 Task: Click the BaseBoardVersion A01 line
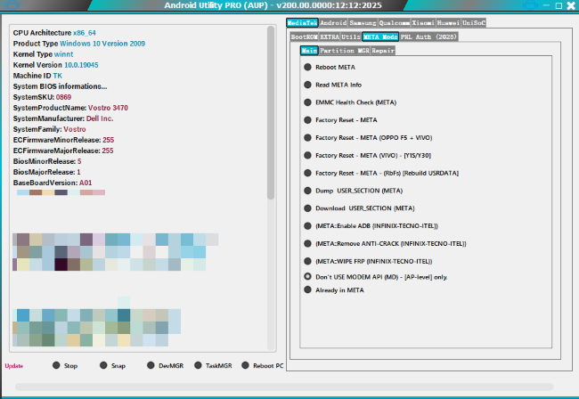coord(53,183)
